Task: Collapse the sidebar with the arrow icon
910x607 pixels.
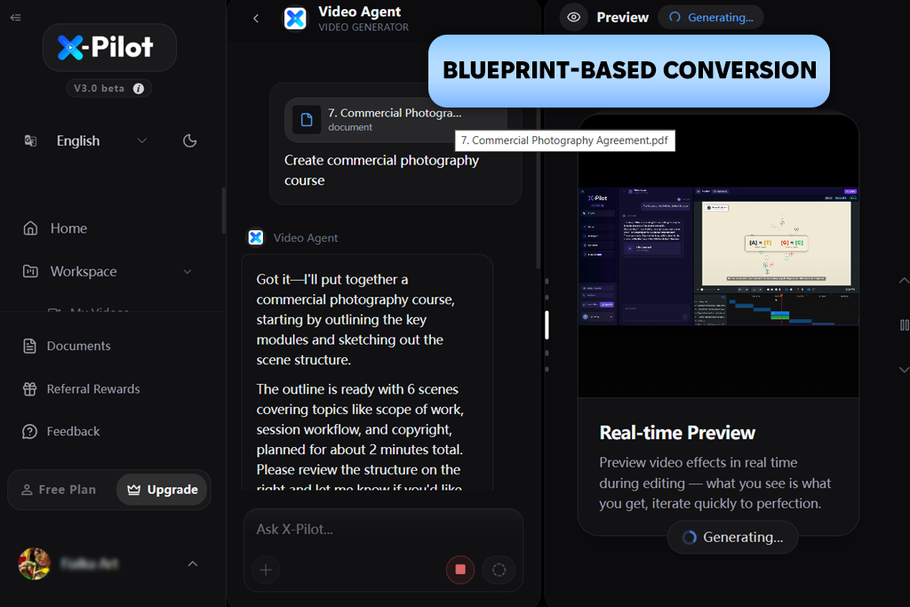Action: 16,18
